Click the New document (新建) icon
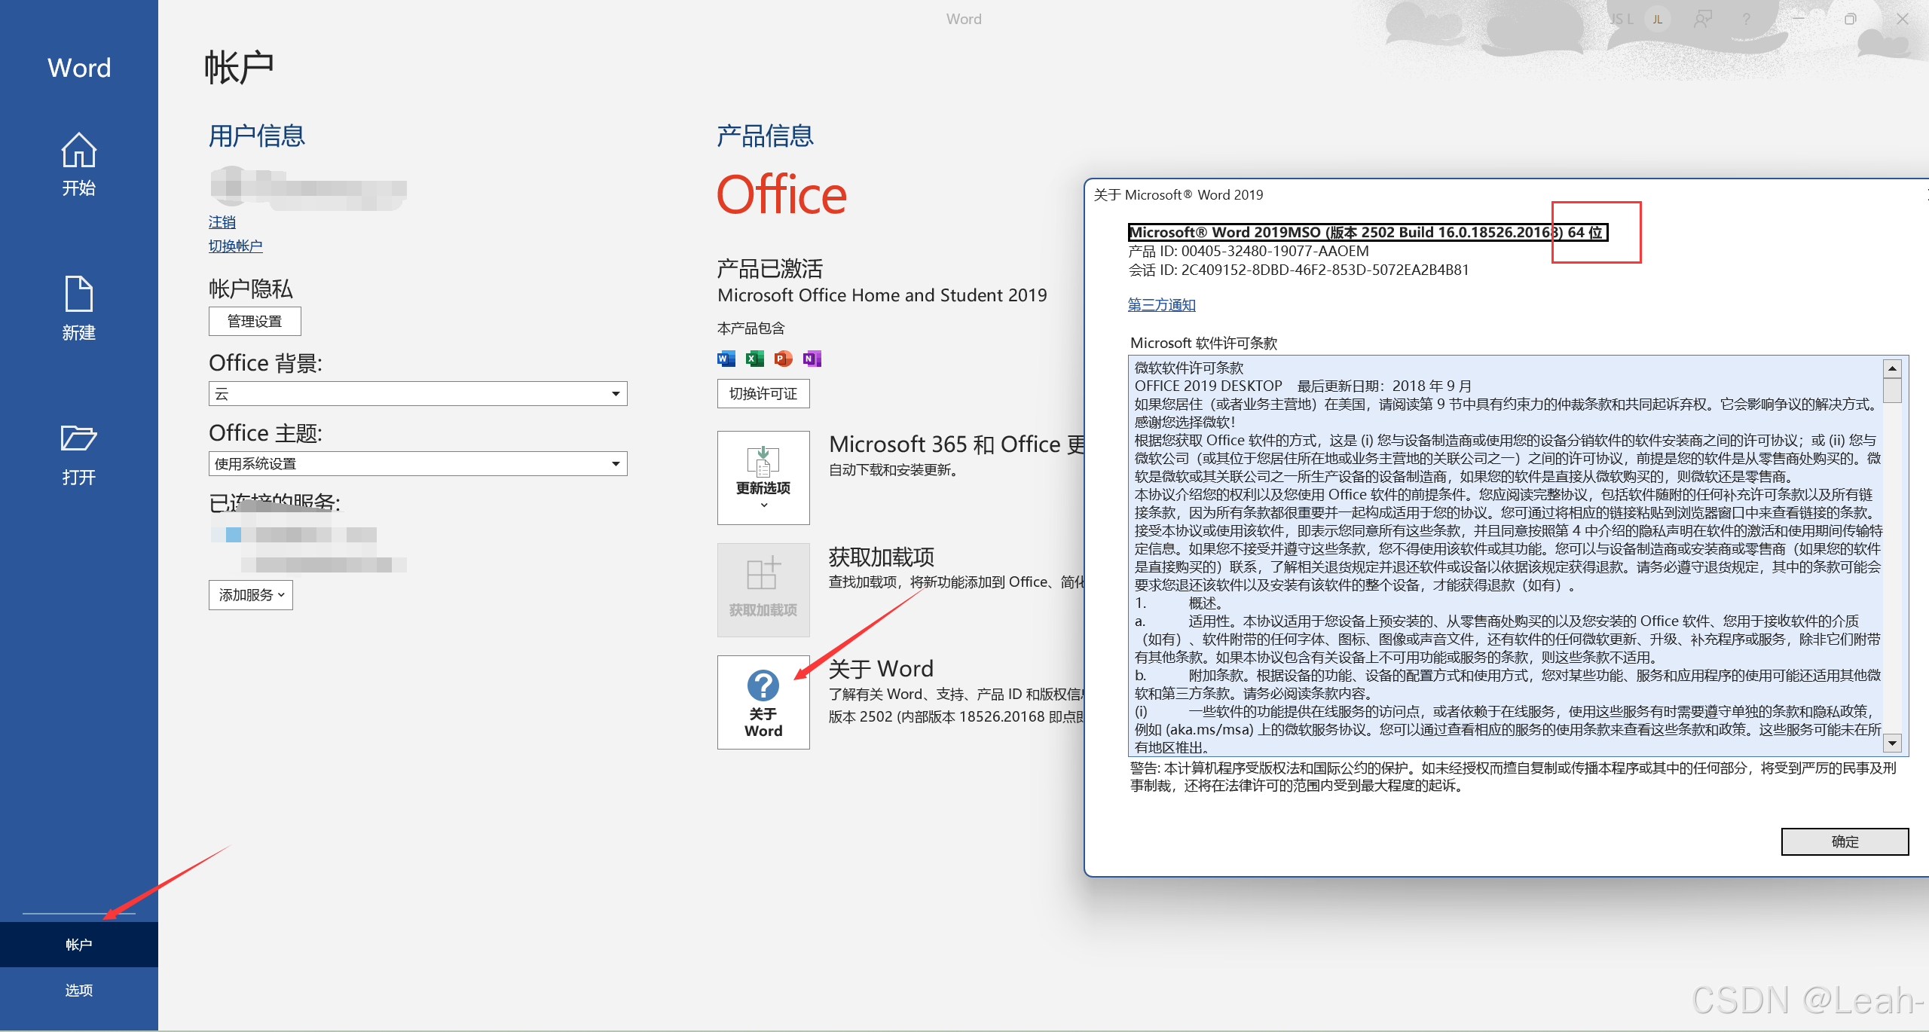The width and height of the screenshot is (1929, 1032). [78, 294]
